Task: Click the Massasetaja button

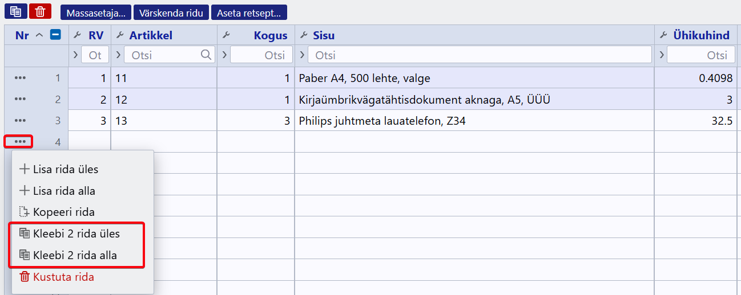Action: (96, 13)
